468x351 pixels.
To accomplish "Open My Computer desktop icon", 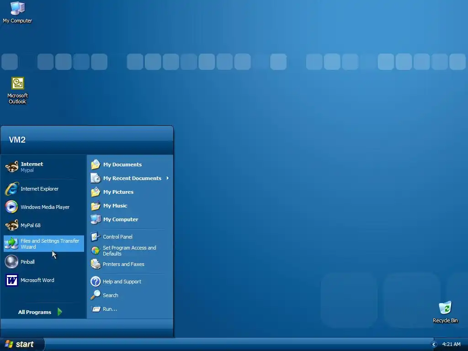I will 17,12.
